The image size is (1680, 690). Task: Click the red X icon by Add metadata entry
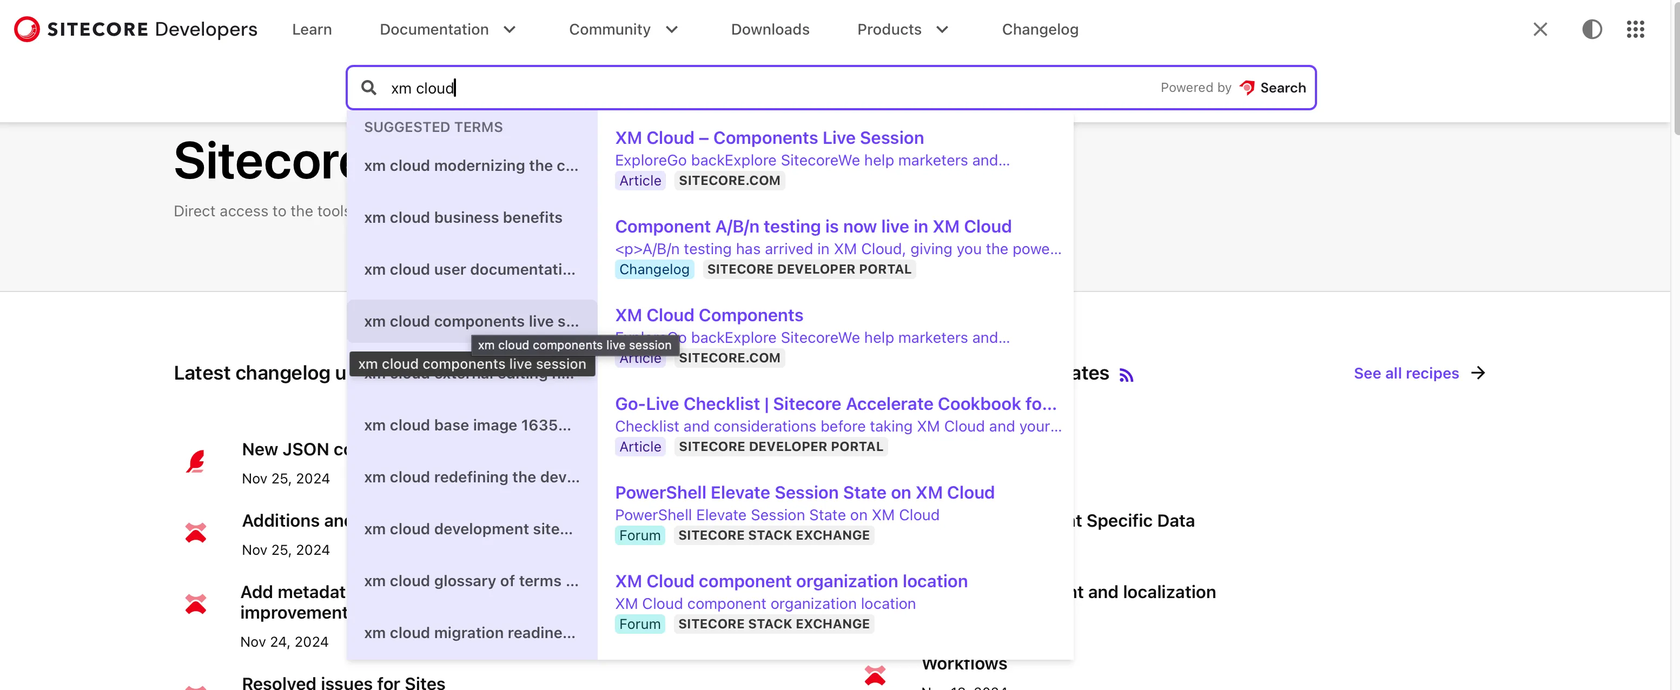pos(197,601)
